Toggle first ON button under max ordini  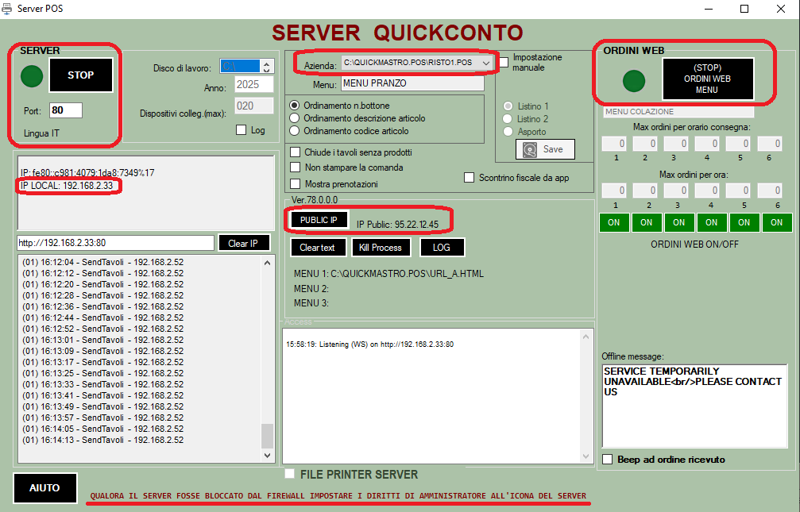(x=613, y=222)
